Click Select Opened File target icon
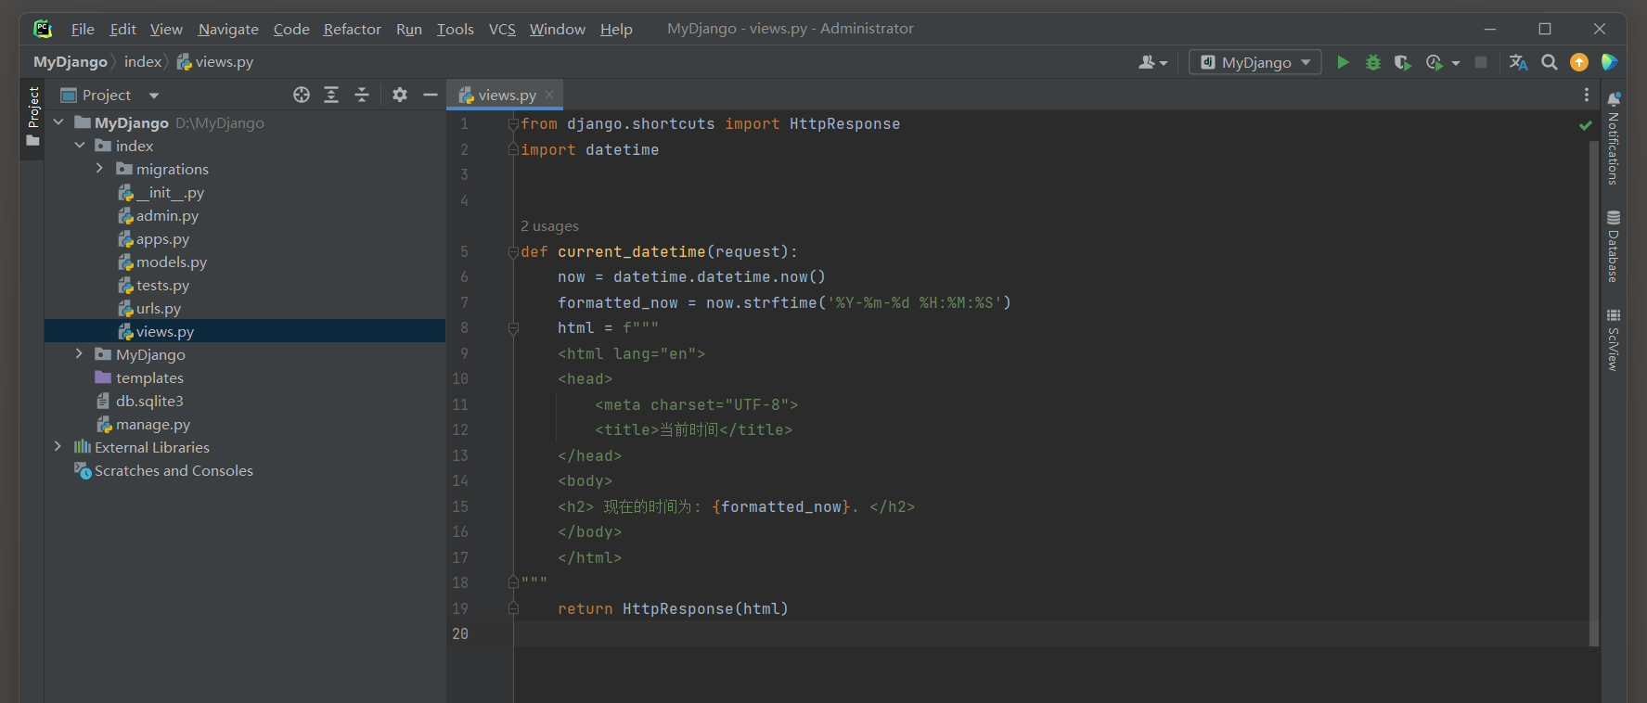Viewport: 1647px width, 703px height. click(302, 95)
